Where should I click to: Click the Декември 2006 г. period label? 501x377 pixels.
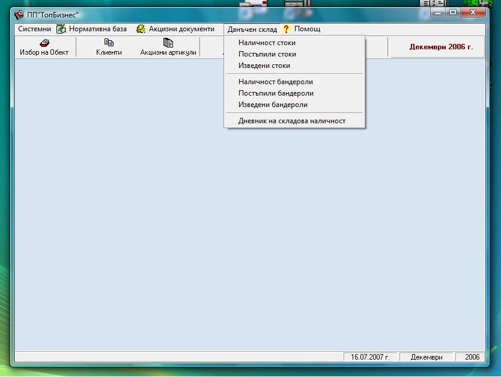(441, 47)
